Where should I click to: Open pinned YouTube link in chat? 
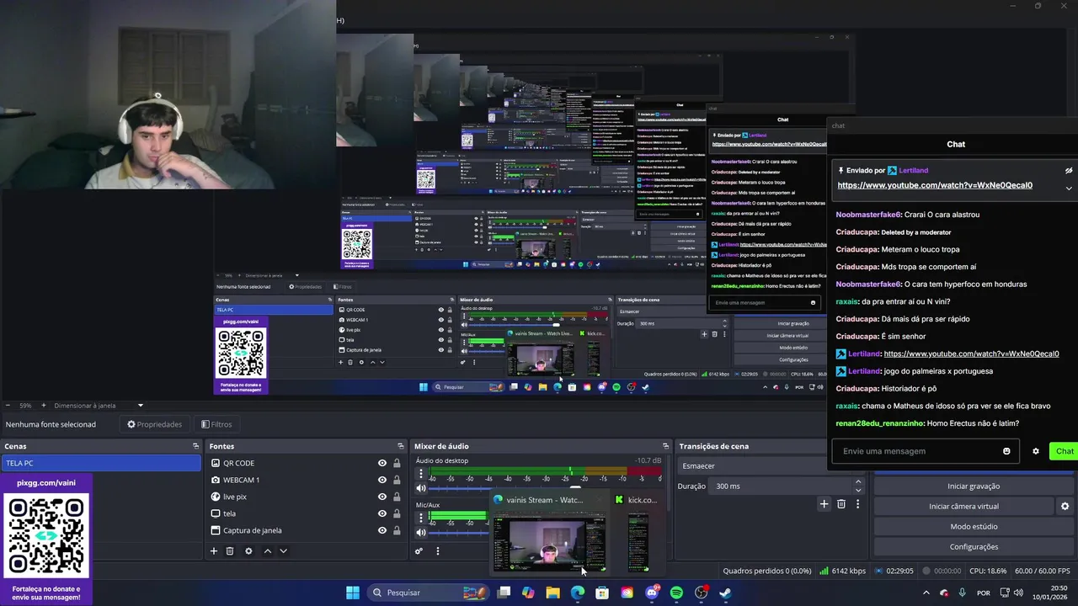click(935, 185)
